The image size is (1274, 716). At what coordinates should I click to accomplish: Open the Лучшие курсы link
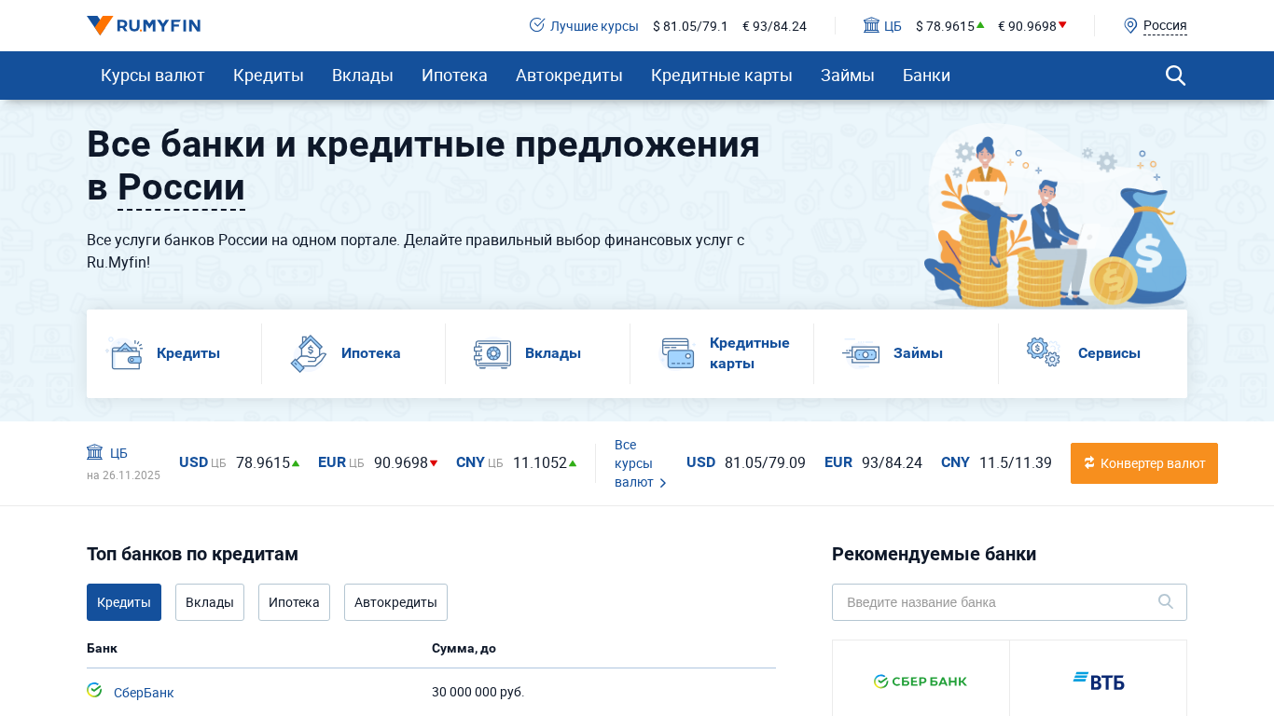[x=594, y=26]
